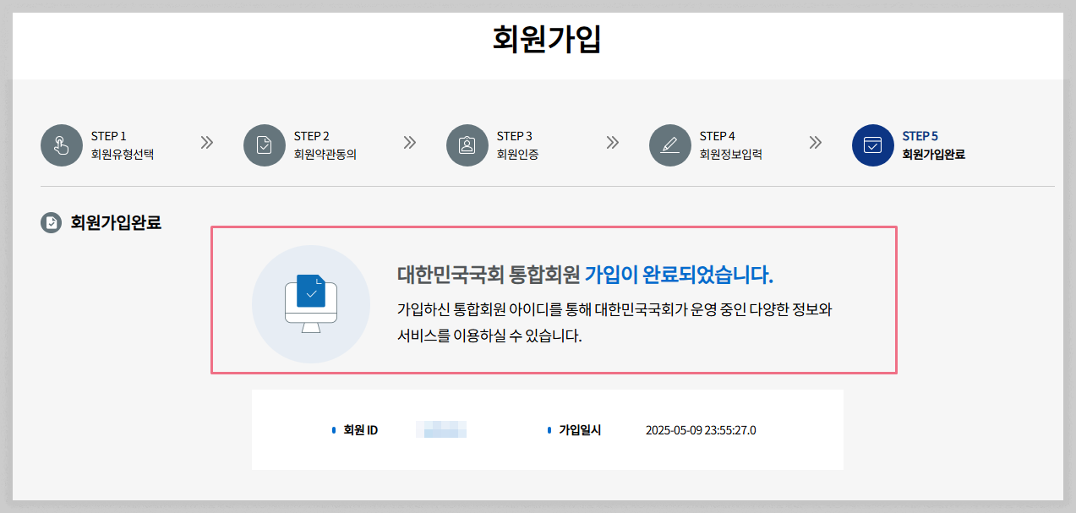Click the 대한민국국회 통합회원 heading text
This screenshot has width=1076, height=513.
tap(489, 275)
